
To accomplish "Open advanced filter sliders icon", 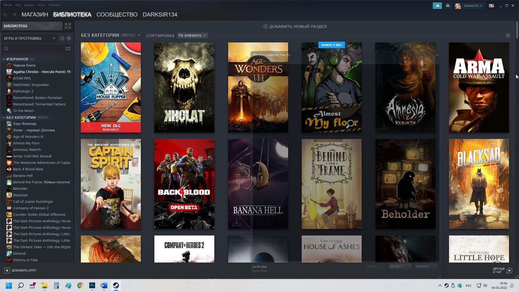I will click(x=68, y=48).
